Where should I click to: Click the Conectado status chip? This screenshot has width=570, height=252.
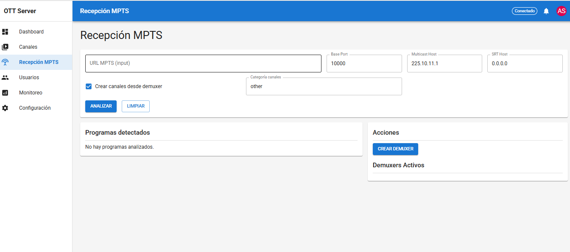[x=525, y=11]
